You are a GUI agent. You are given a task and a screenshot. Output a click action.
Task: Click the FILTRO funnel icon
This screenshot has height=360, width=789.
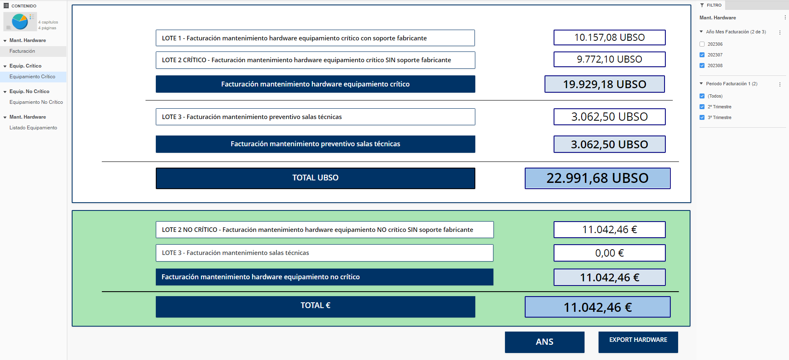click(x=702, y=5)
